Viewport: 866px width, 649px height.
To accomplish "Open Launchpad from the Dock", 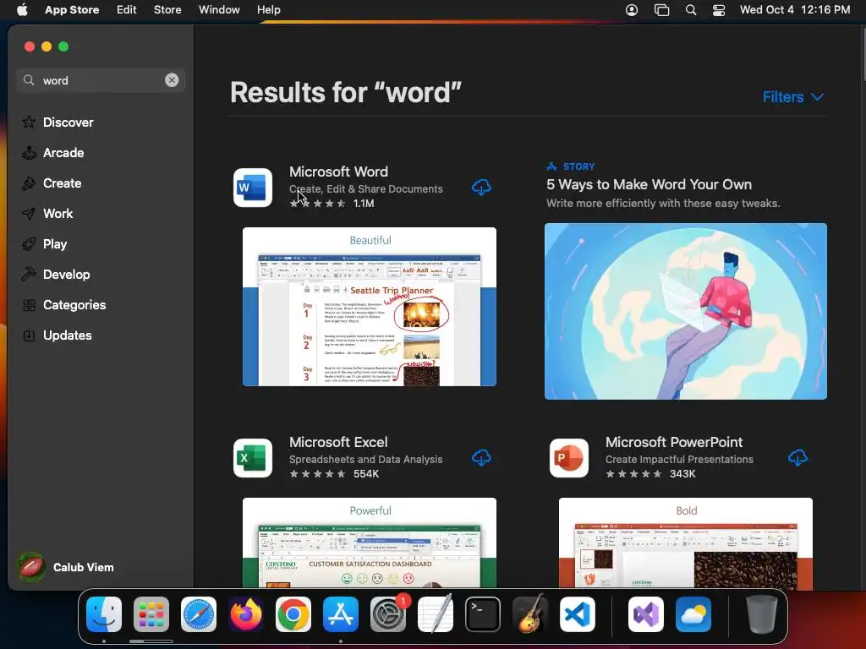I will coord(151,614).
